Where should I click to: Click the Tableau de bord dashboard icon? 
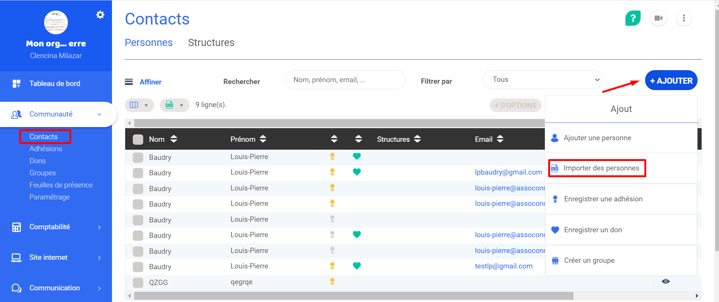tap(17, 84)
